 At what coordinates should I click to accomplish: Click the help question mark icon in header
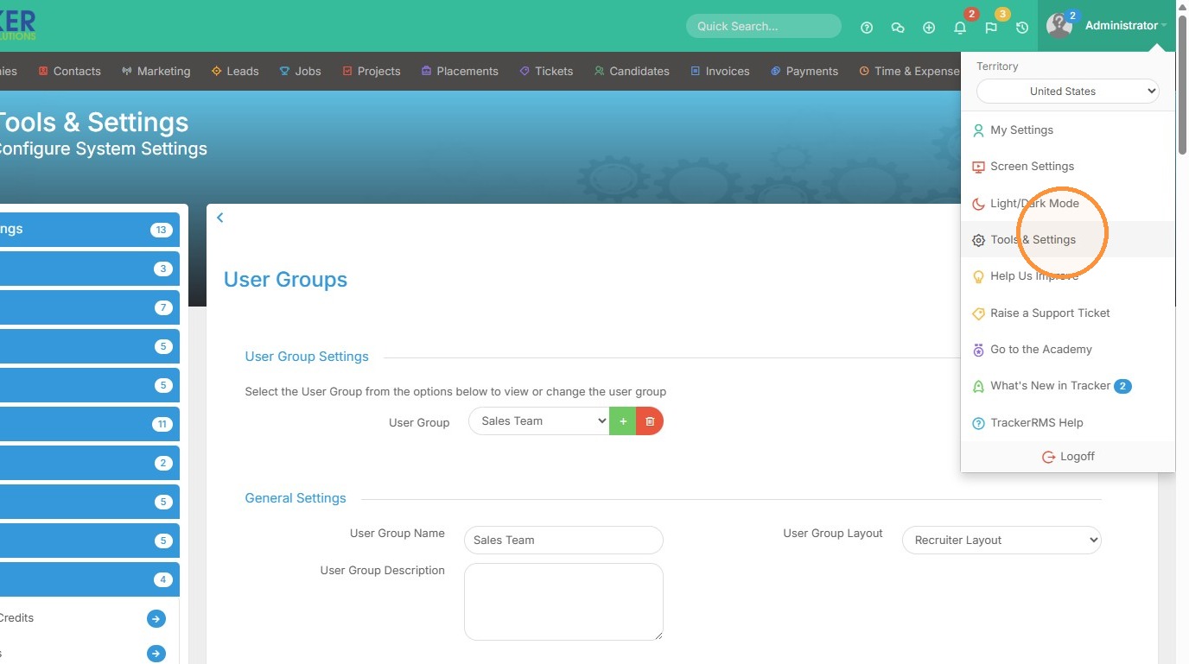pos(867,28)
